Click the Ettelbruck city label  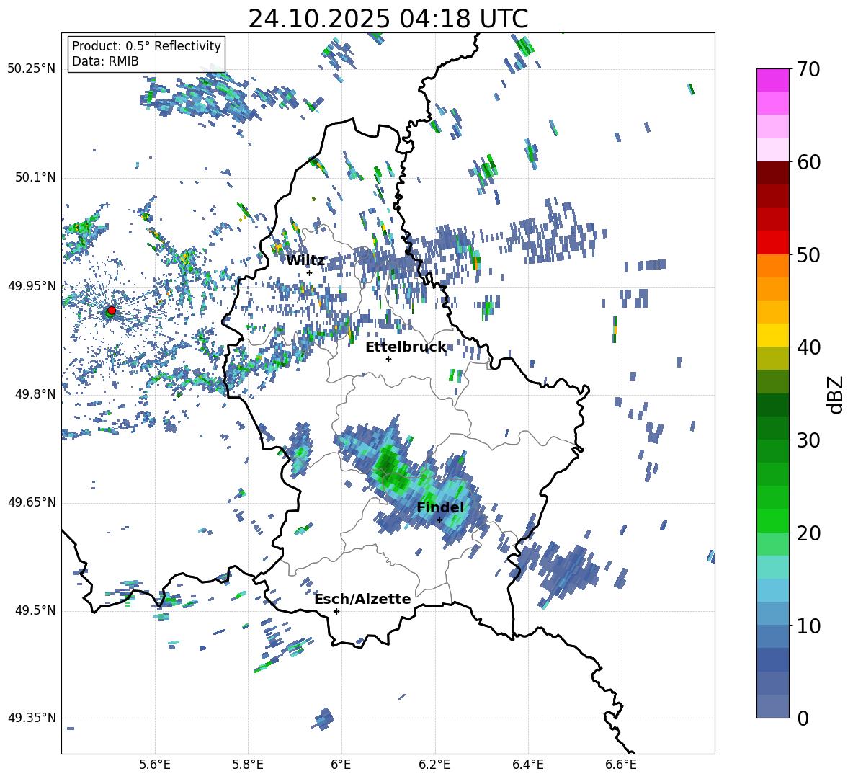pyautogui.click(x=406, y=347)
